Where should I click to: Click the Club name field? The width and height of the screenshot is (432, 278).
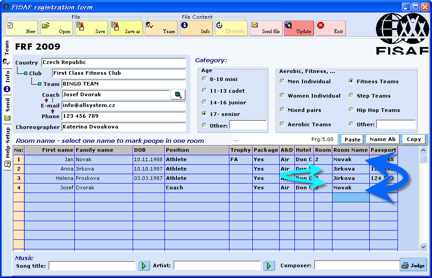[x=119, y=73]
